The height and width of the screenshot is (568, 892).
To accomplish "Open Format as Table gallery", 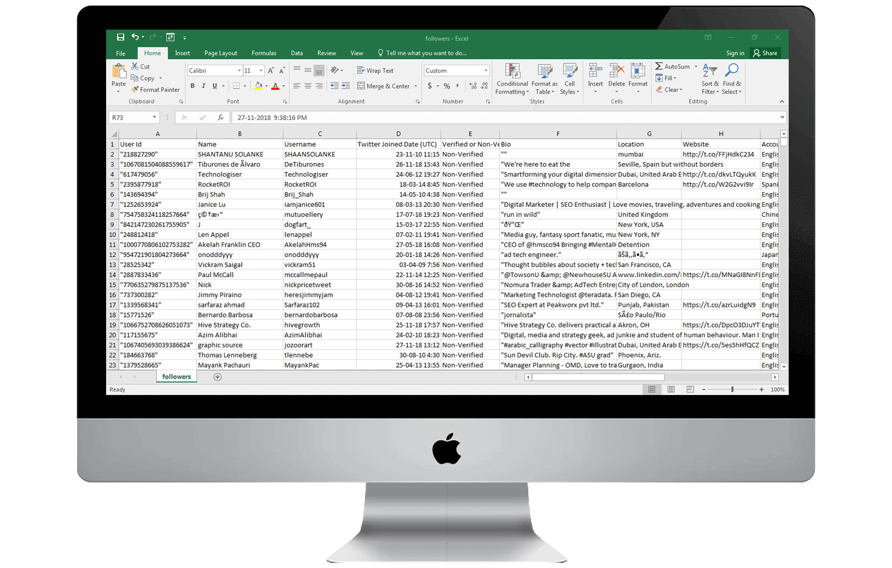I will pos(544,79).
